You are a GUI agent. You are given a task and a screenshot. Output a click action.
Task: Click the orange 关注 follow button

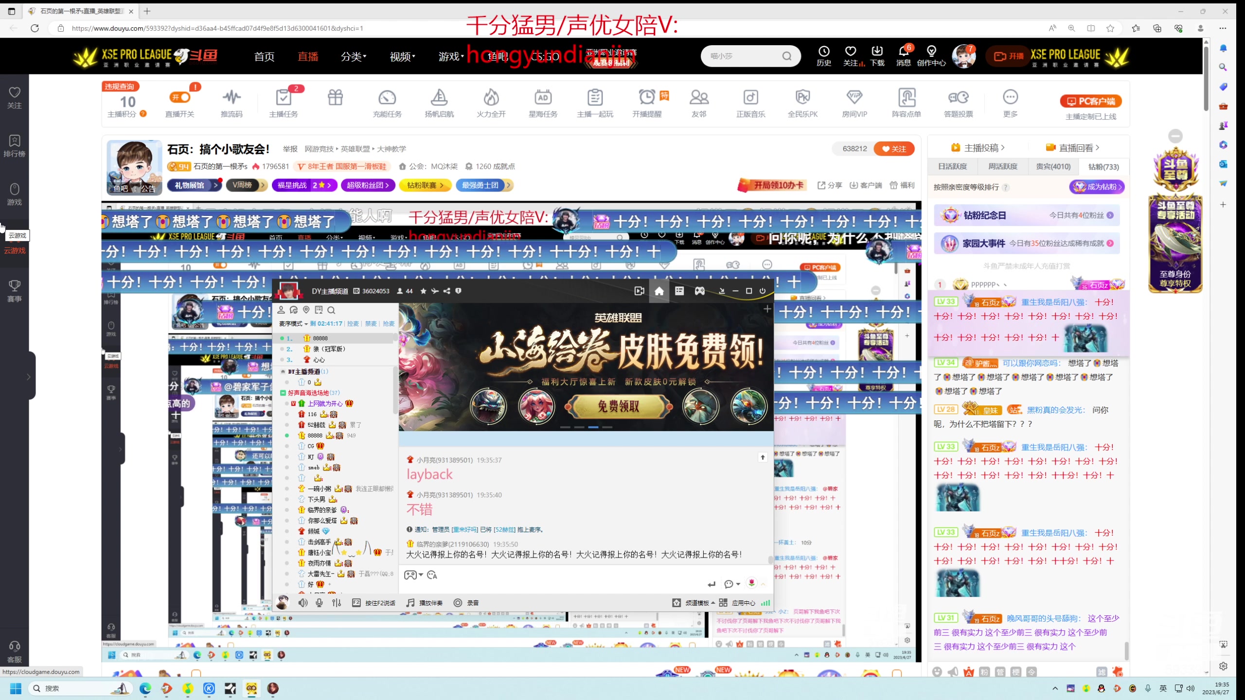click(x=894, y=149)
